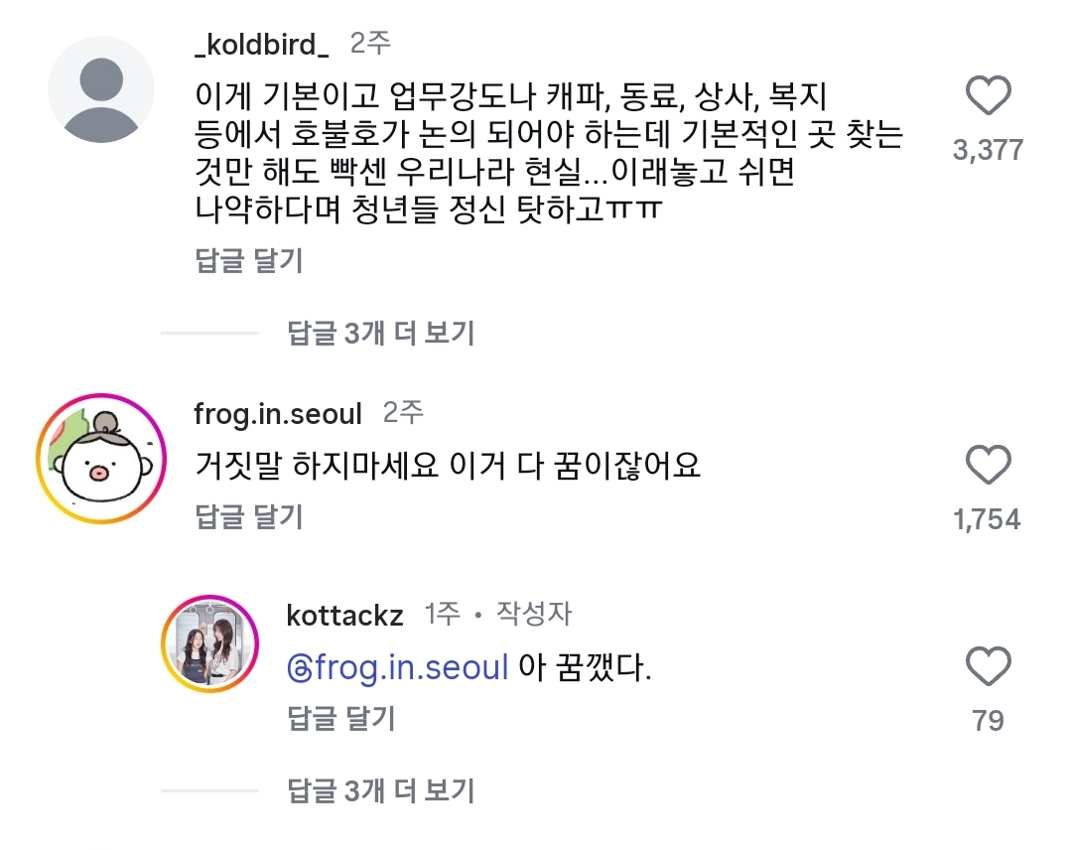Expand 답글 3개 더 보기 under _koldbird_'s comment
Viewport: 1072px width, 849px height.
381,333
